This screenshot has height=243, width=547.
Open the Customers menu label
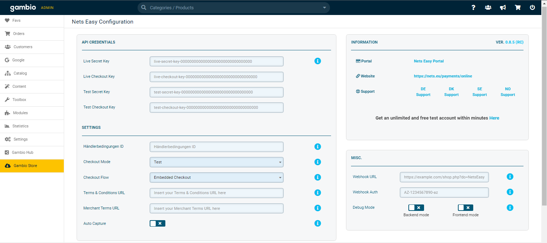pyautogui.click(x=23, y=47)
